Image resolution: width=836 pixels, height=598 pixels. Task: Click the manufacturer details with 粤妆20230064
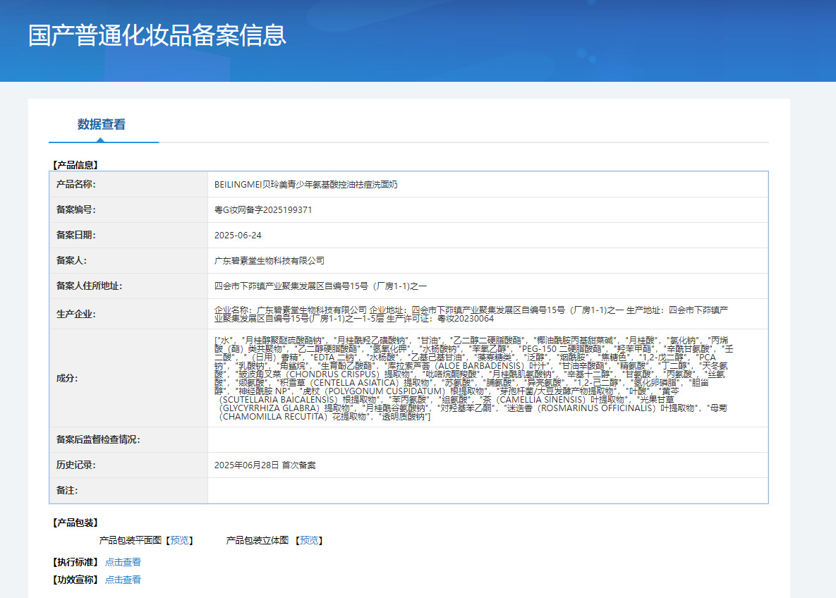(471, 315)
